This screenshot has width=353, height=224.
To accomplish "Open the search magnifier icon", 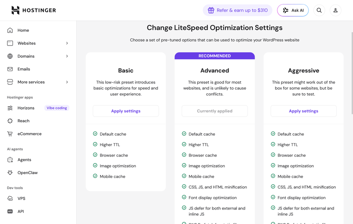I will pyautogui.click(x=319, y=10).
